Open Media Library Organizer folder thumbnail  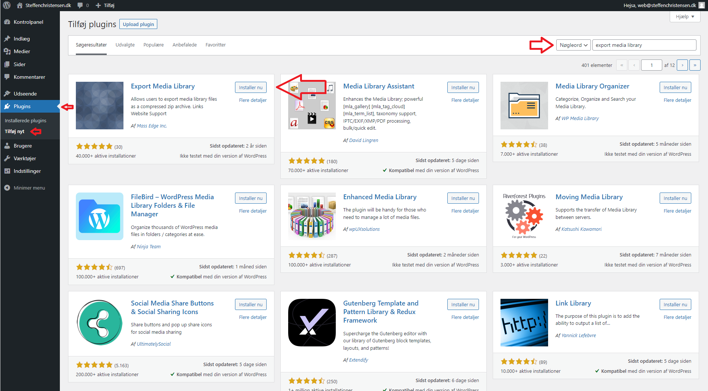click(524, 106)
